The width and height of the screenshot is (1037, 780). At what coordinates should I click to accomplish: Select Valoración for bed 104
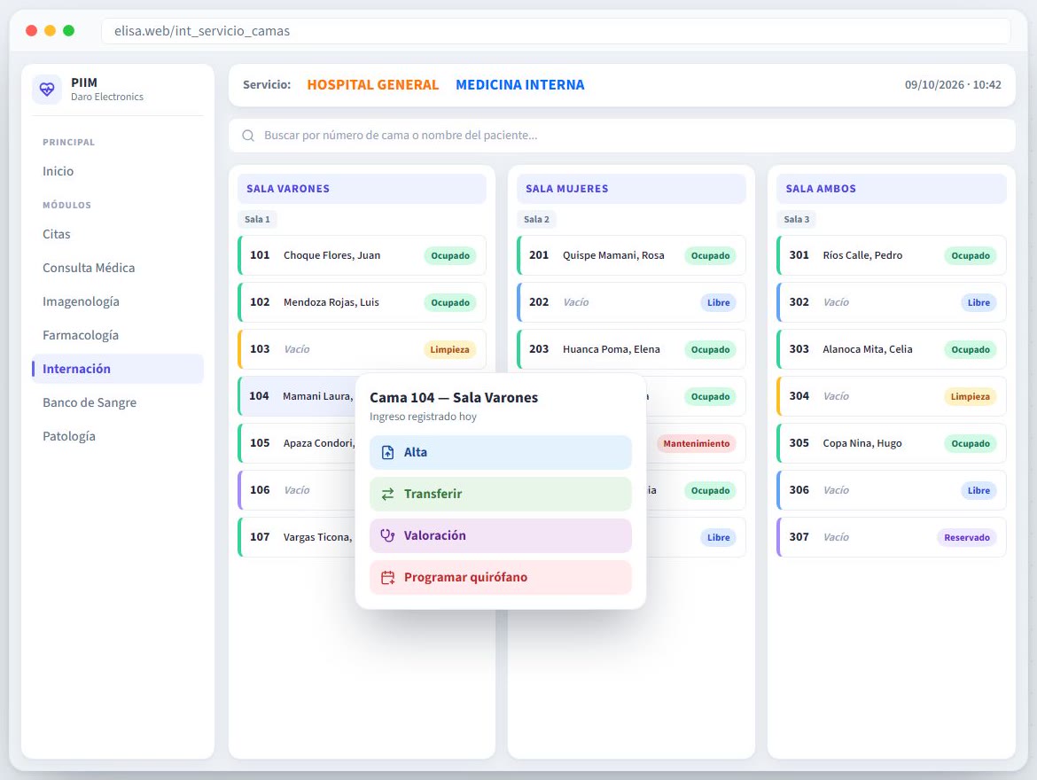pos(501,536)
